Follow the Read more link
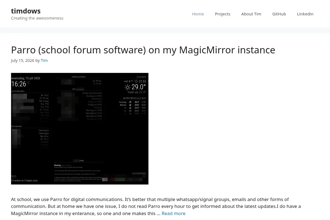Screen dimensions: 330x220 point(174,213)
